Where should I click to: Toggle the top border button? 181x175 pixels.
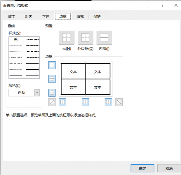pos(52,65)
